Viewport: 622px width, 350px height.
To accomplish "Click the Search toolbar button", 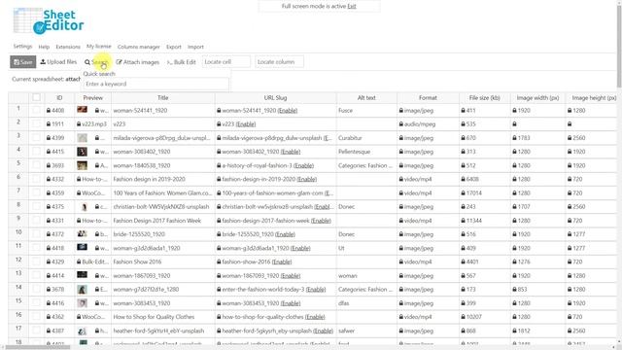I will (x=96, y=62).
